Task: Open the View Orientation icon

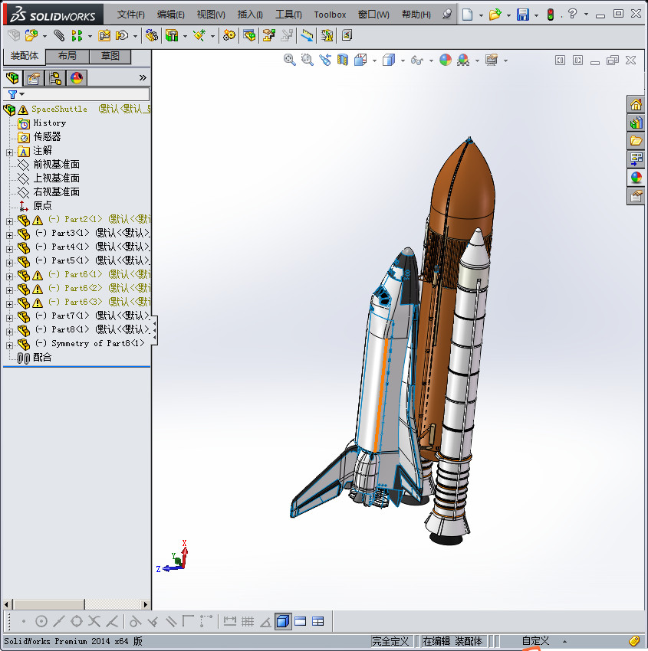Action: [360, 61]
